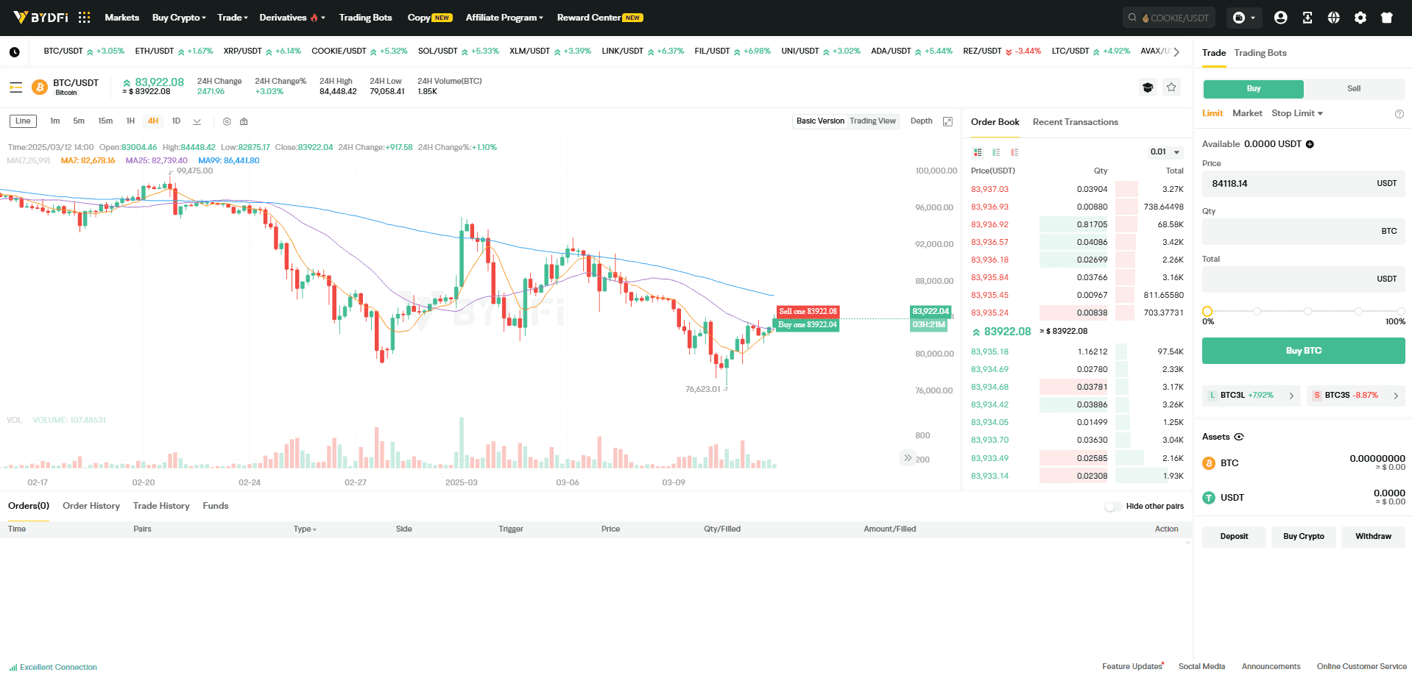
Task: Click the clock icon left of ticker
Action: (15, 52)
